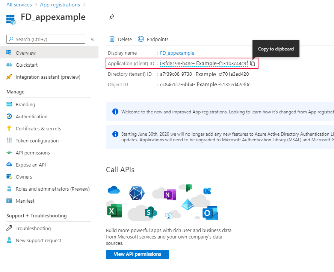Click the API permissions icon

9,152
